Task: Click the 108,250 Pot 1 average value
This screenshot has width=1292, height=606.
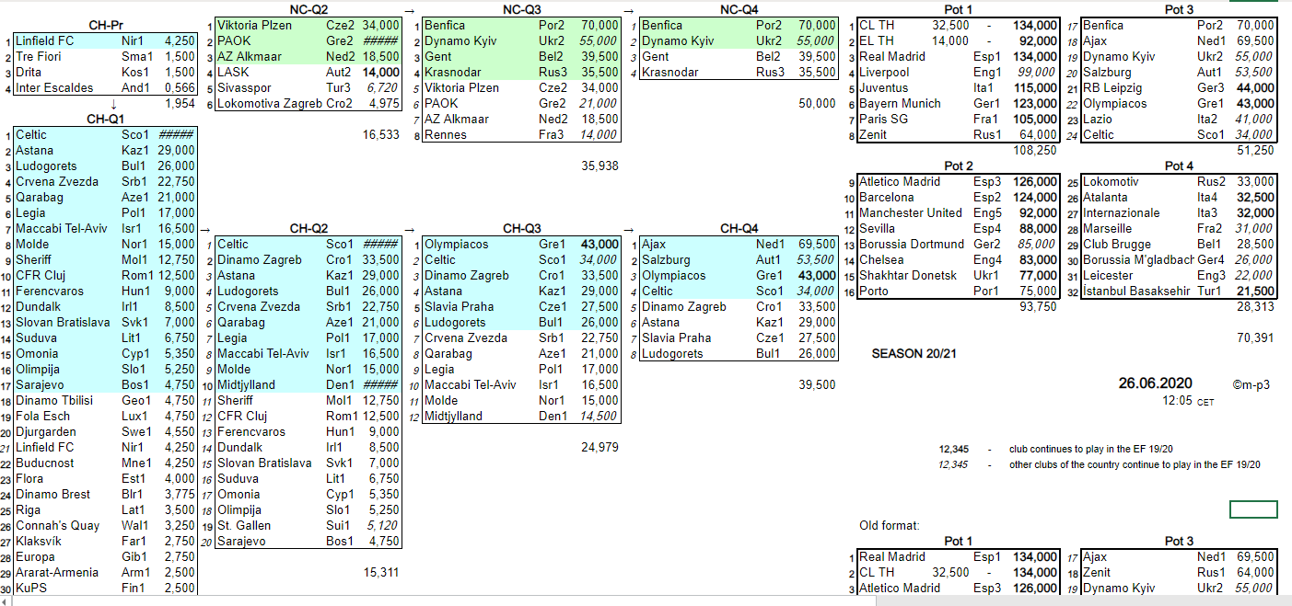Action: point(1034,150)
